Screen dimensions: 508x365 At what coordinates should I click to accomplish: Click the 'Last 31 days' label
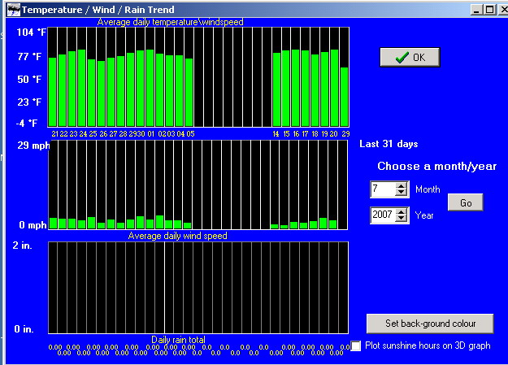click(389, 144)
